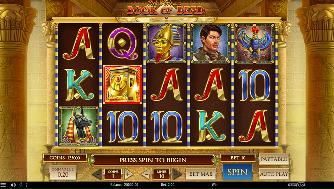Mute the game sound speaker icon
The width and height of the screenshot is (334, 189).
(x=13, y=185)
